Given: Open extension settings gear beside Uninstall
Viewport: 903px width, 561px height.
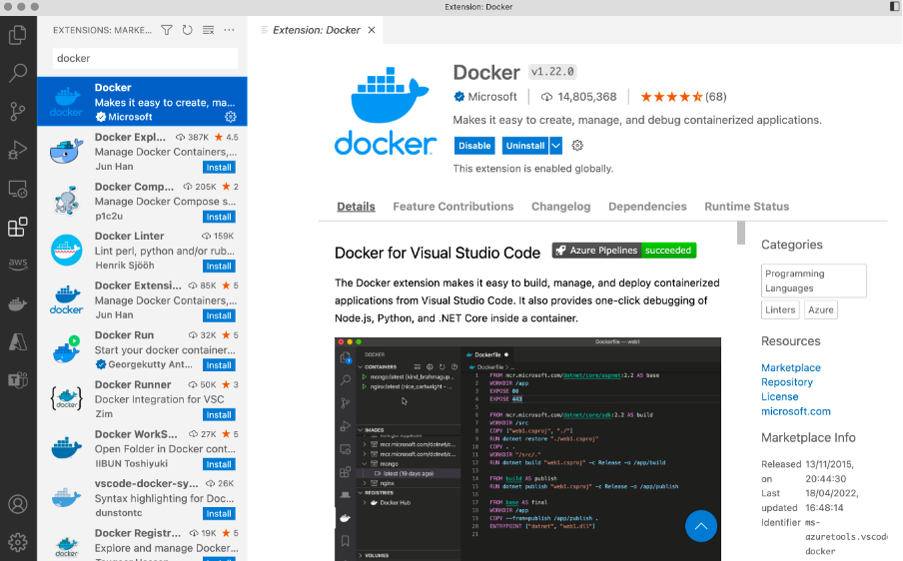Looking at the screenshot, I should 577,146.
